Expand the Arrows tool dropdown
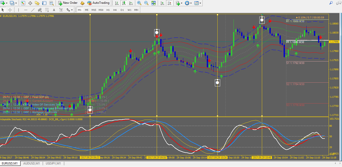Screen dimensions: 342x167 (72, 10)
